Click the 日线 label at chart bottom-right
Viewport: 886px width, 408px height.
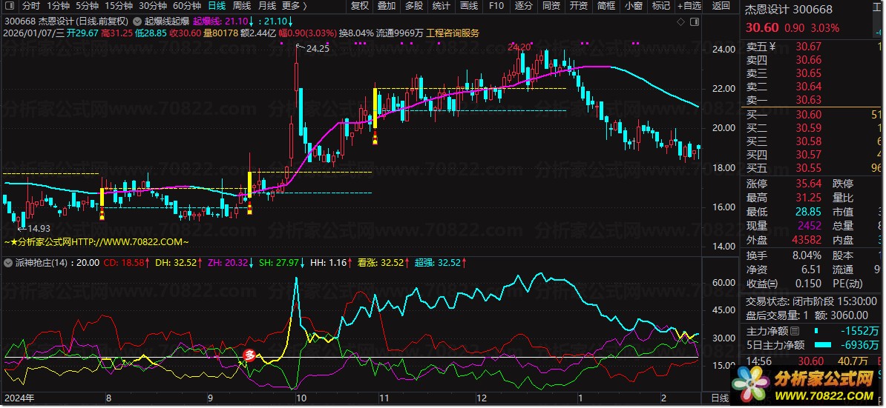click(x=720, y=398)
